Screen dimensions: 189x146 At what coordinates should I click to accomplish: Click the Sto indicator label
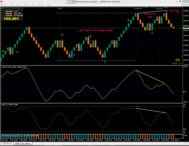(x=10, y=105)
